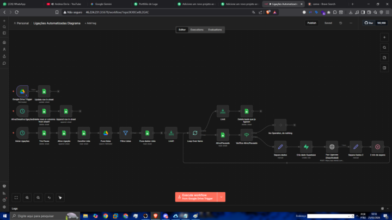
Task: Select the Filtra Listas filter node
Action: pos(125,133)
